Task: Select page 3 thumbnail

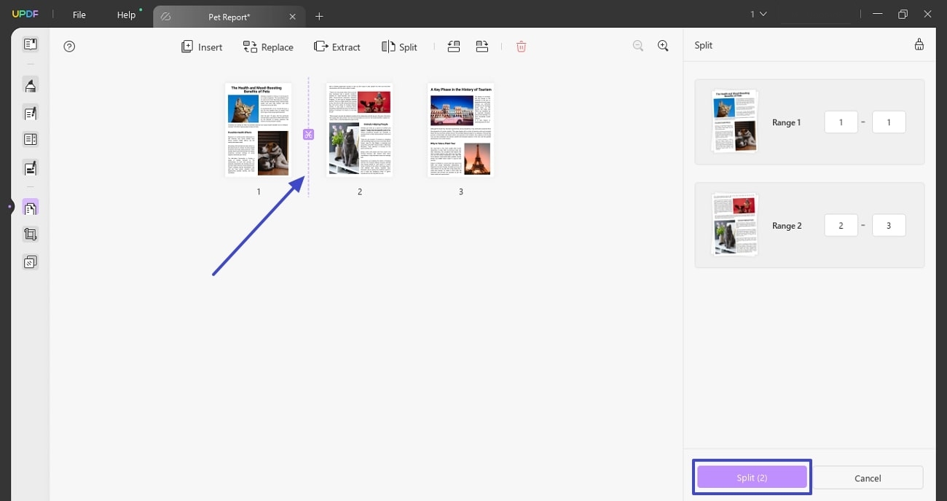Action: point(460,130)
